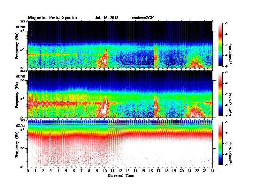The height and width of the screenshot is (196, 253).
Task: Click the log(PSD) label beside dH/dt color scale
Action: pos(230,55)
